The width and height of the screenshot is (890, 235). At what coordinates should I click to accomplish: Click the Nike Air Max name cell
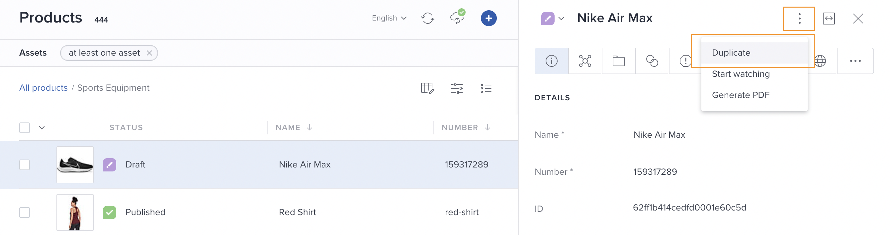pos(305,165)
